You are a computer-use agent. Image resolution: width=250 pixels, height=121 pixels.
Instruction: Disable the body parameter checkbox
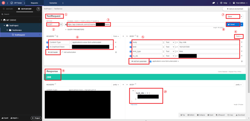tap(131, 42)
